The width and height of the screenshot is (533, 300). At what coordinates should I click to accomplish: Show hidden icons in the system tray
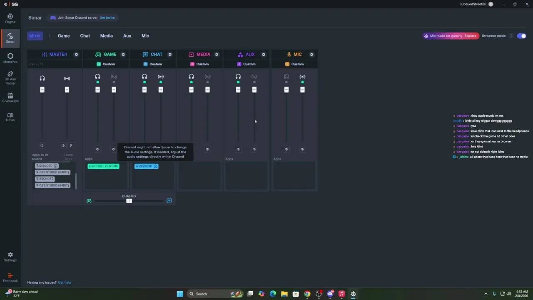coord(486,294)
